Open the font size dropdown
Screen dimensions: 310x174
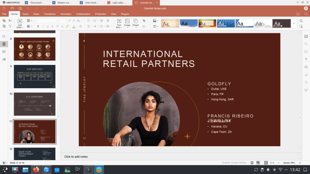[65, 21]
